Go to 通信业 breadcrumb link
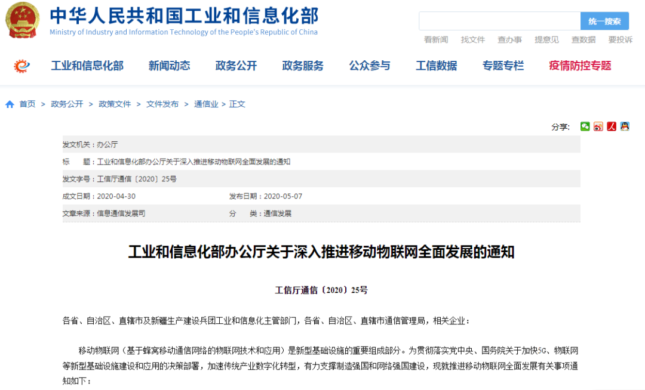Viewport: 645px width, 390px height. [206, 104]
